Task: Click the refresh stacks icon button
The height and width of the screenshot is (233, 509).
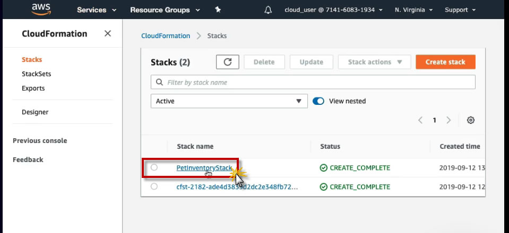Action: (228, 62)
